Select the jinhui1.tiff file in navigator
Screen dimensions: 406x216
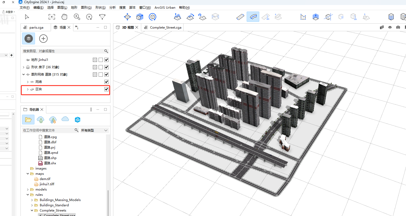47,184
